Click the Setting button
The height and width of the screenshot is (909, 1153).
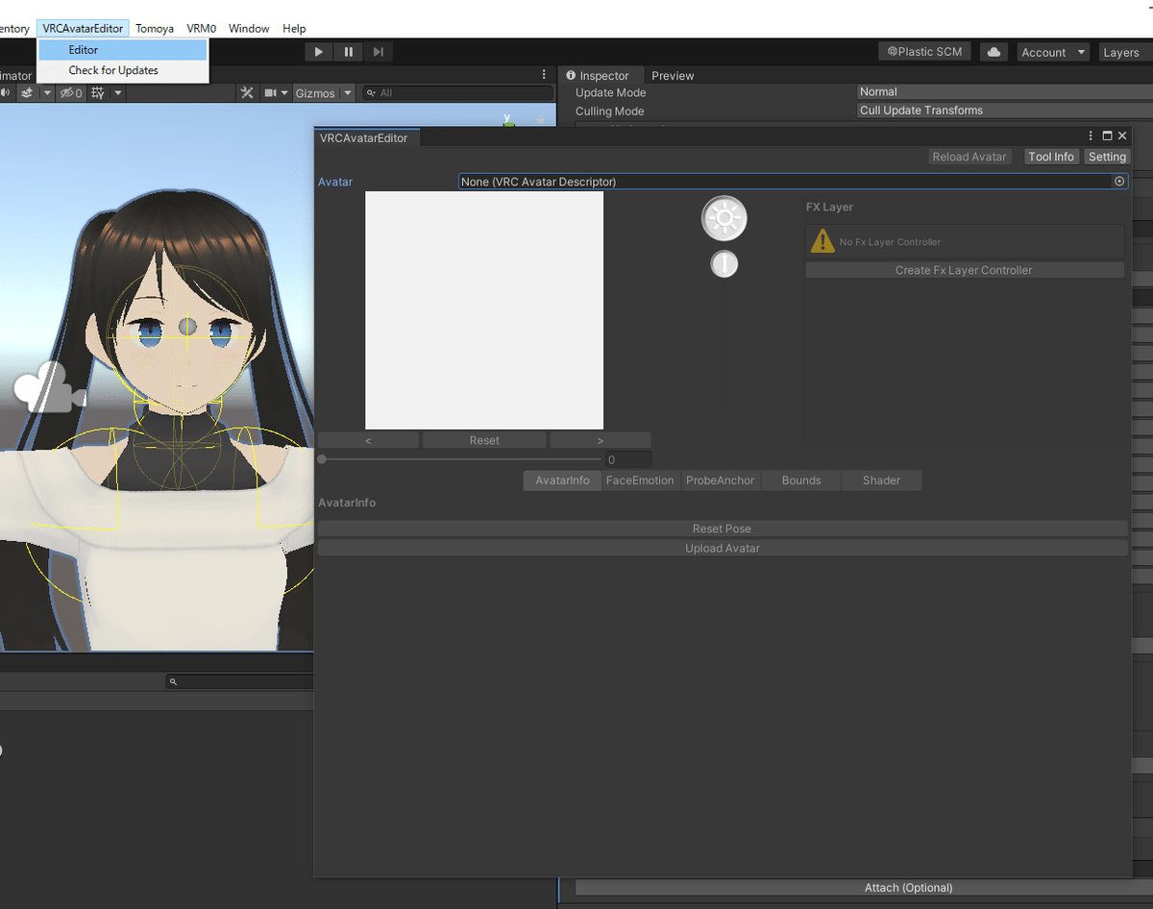click(1107, 157)
